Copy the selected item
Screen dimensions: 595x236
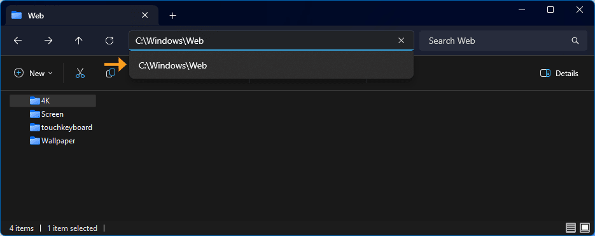pyautogui.click(x=111, y=73)
